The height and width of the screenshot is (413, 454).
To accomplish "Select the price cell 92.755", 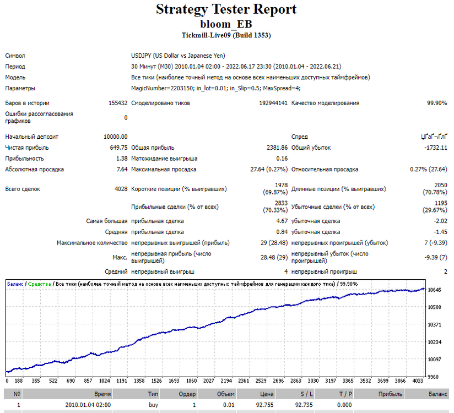I will coord(264,405).
